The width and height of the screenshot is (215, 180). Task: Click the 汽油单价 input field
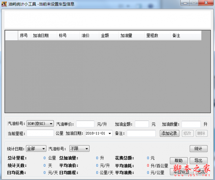(x=85, y=124)
